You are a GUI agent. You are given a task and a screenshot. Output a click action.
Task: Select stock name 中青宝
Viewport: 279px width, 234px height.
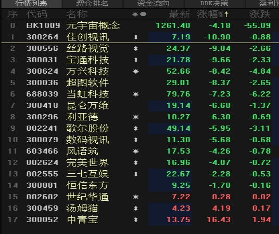tap(83, 219)
